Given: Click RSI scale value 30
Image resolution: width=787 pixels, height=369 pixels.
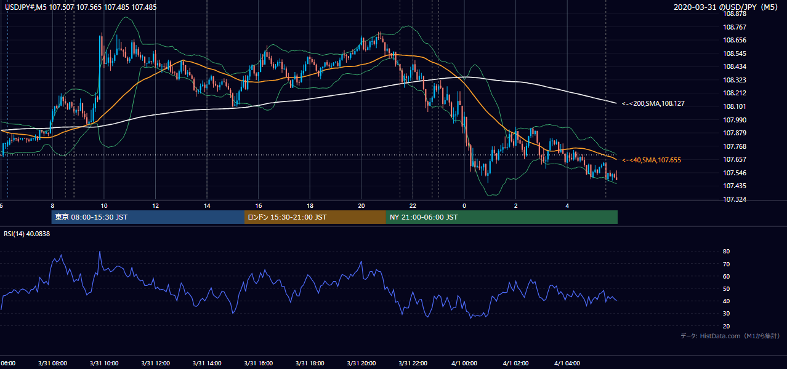Looking at the screenshot, I should point(727,314).
